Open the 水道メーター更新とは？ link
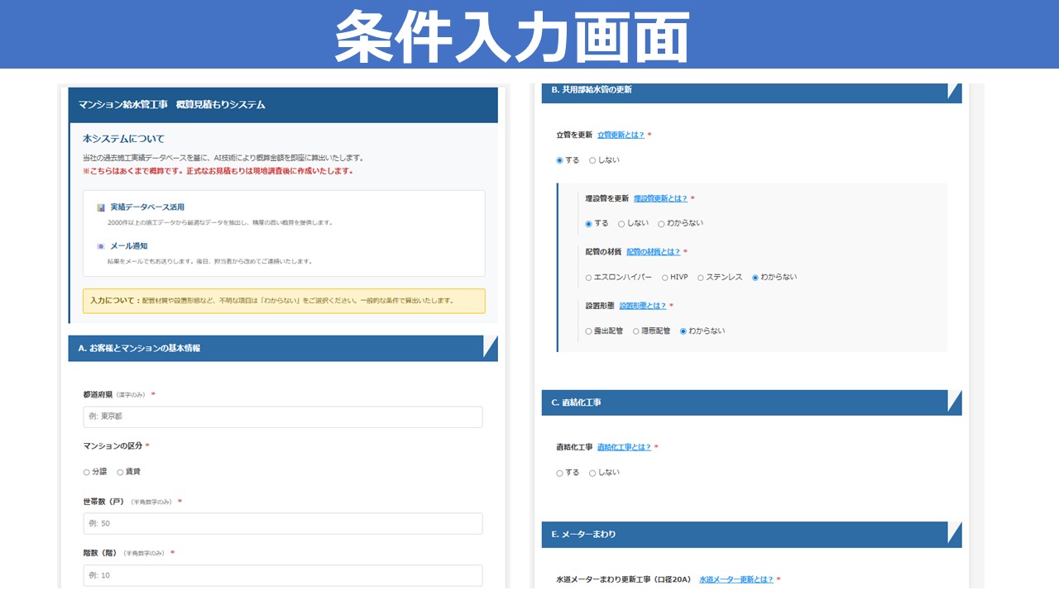The width and height of the screenshot is (1059, 595). 736,579
